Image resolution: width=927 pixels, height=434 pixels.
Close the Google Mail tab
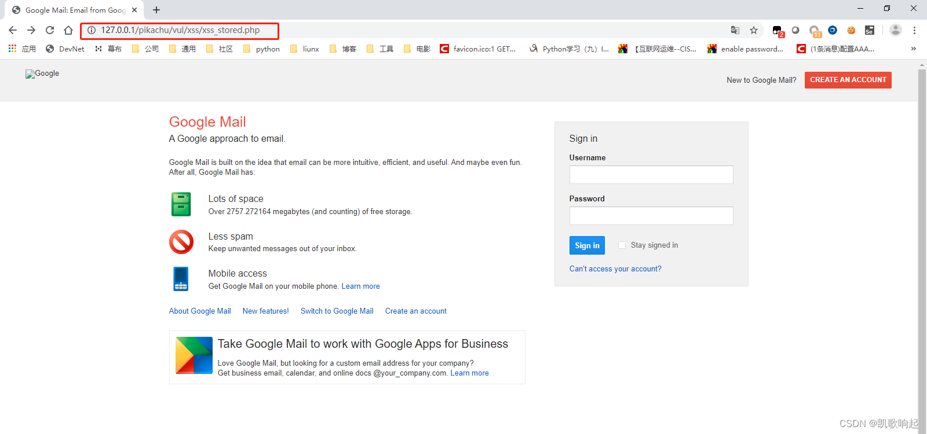pos(134,10)
